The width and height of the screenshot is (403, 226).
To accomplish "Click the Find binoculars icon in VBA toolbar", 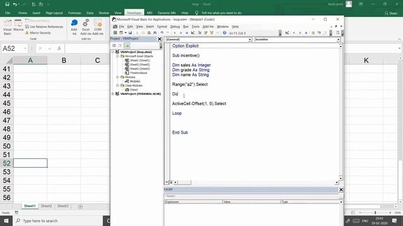I will coord(155,33).
